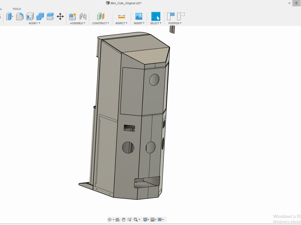Click the Measure ruler icon
Viewport: 301px width, 225px height.
(x=121, y=17)
